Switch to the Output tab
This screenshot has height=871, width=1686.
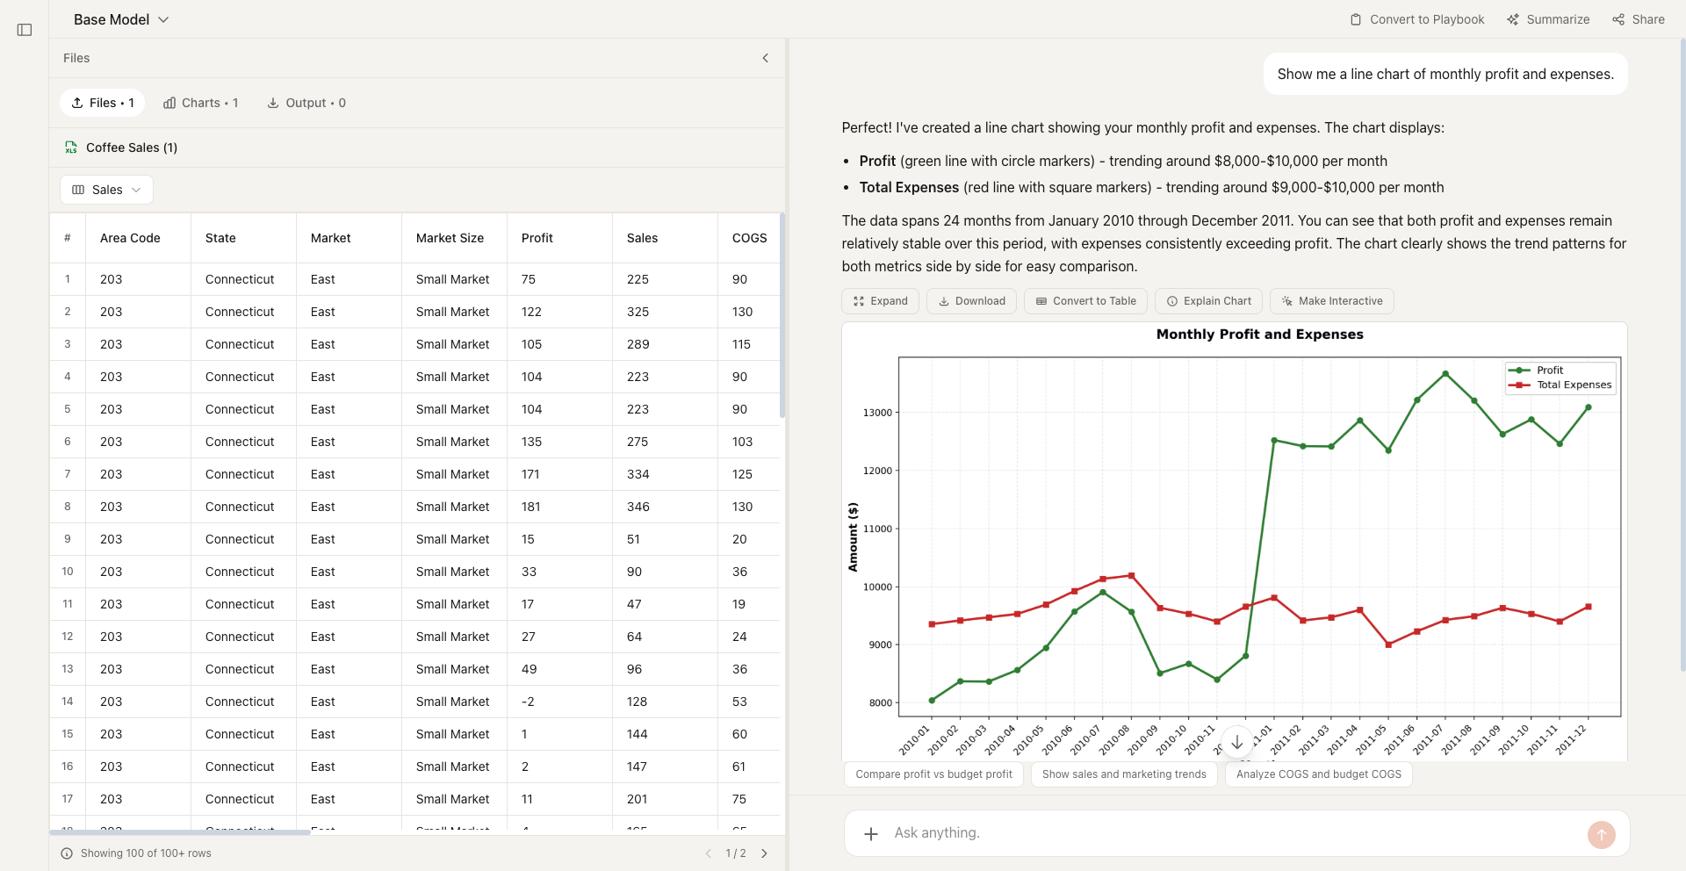point(306,103)
